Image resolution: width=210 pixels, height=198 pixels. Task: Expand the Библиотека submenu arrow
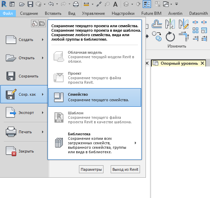(x=136, y=143)
